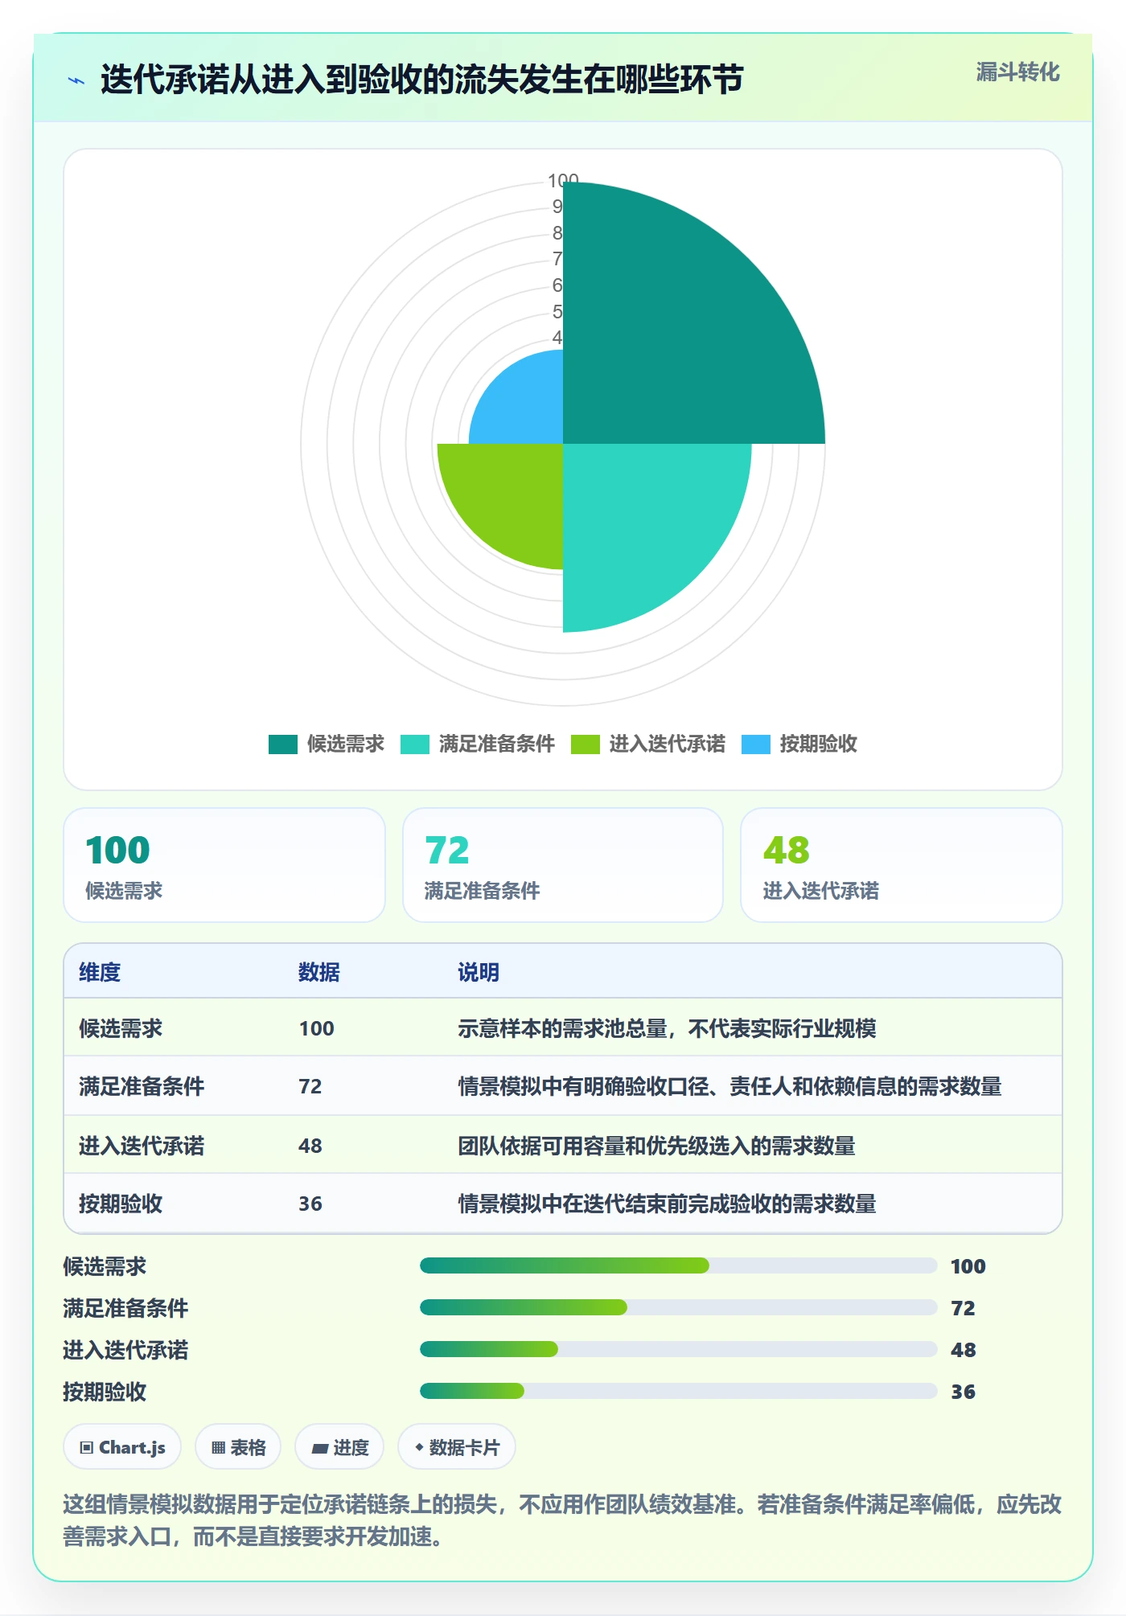Click 候选需求 in the table's first row
Screen dimensions: 1126x1616
click(121, 1028)
